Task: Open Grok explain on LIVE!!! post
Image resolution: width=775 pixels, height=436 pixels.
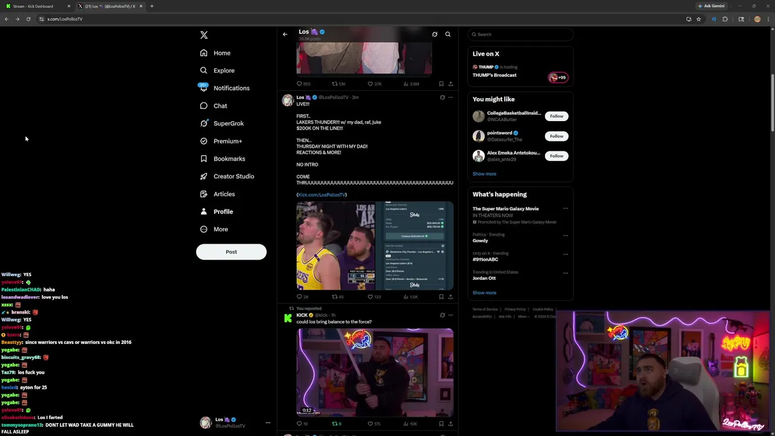Action: point(442,97)
